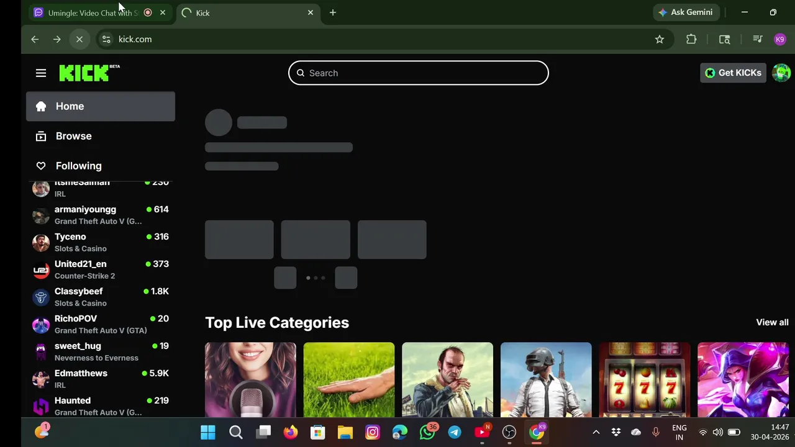Click View all for top categories
Screen dimensions: 795x447
tap(772, 322)
